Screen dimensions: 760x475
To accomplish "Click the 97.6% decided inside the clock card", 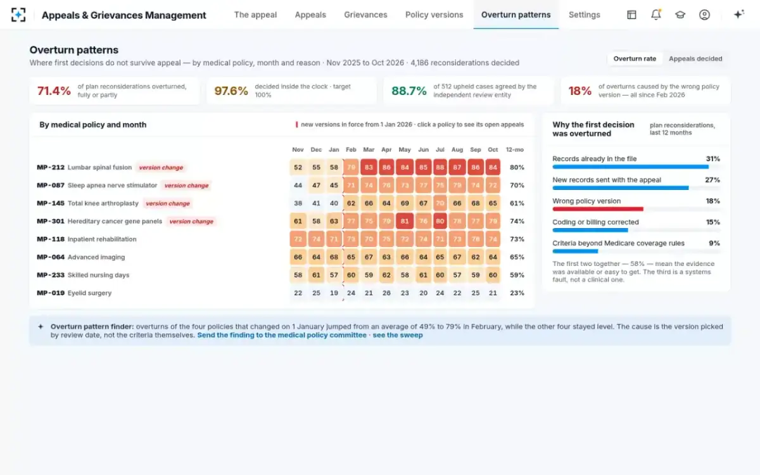I will tap(291, 91).
